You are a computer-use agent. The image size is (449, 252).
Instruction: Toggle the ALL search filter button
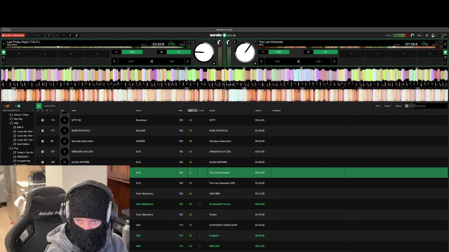point(411,106)
